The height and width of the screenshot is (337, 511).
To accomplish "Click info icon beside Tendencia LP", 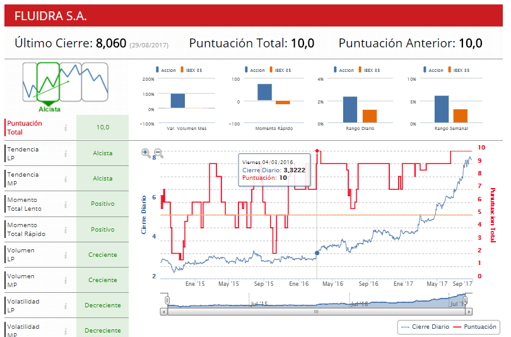I will [66, 153].
